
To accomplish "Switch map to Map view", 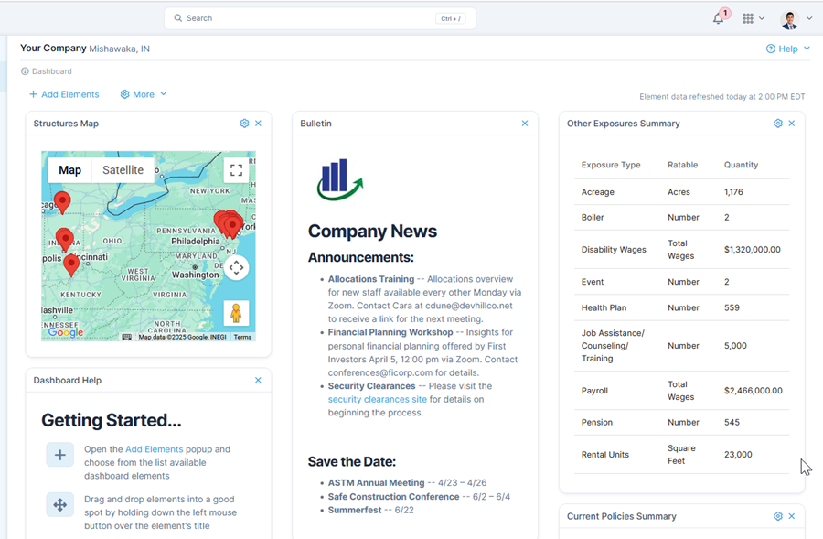I will 69,170.
